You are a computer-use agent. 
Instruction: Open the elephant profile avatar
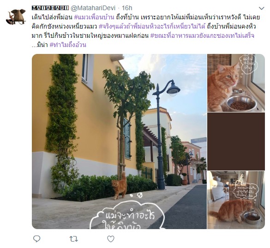pyautogui.click(x=16, y=17)
